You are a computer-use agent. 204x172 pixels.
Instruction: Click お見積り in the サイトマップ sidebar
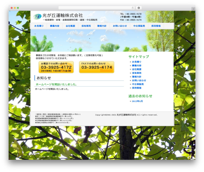[x=137, y=62]
